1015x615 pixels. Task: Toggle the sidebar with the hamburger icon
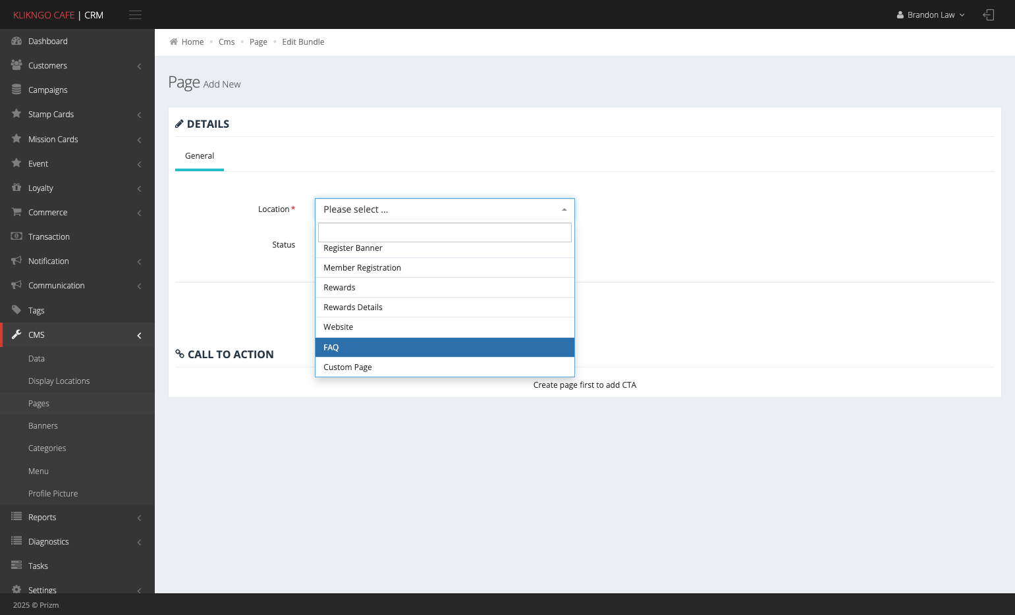point(135,14)
